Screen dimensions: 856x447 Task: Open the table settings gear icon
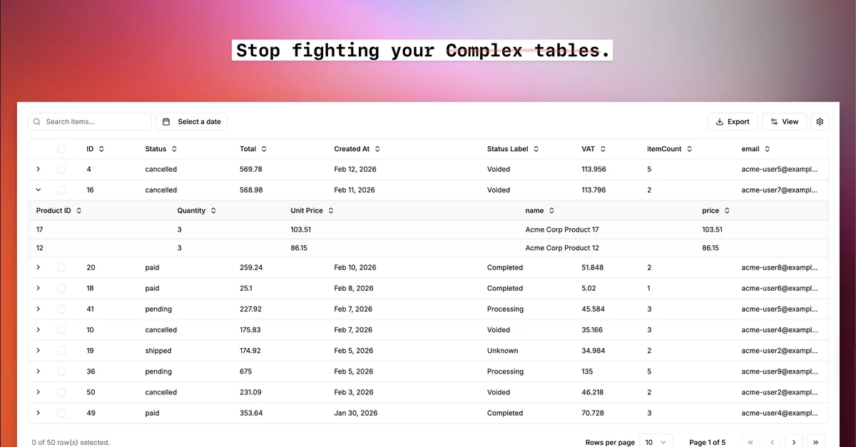point(820,122)
